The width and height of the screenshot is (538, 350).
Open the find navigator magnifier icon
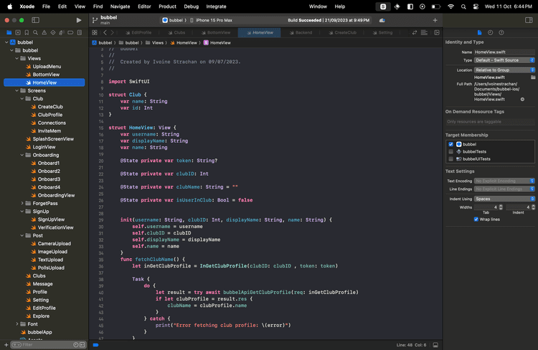coord(35,32)
